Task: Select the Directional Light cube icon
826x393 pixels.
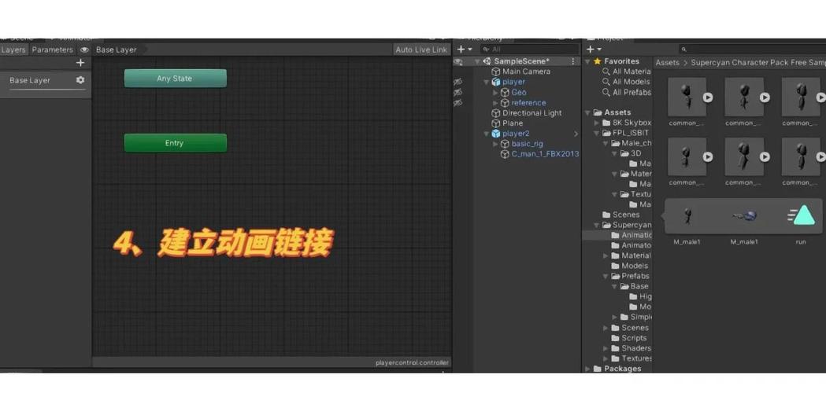Action: [x=496, y=113]
